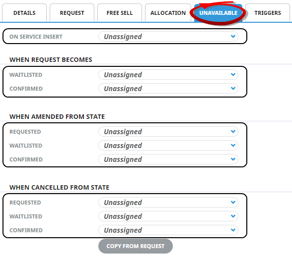Switch to the Details tab

point(24,13)
